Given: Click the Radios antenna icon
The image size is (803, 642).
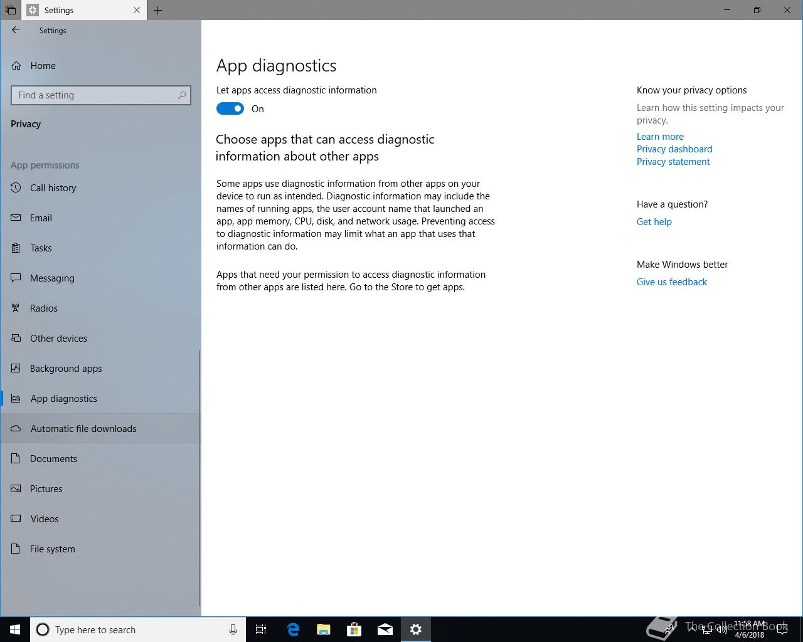Looking at the screenshot, I should (16, 308).
